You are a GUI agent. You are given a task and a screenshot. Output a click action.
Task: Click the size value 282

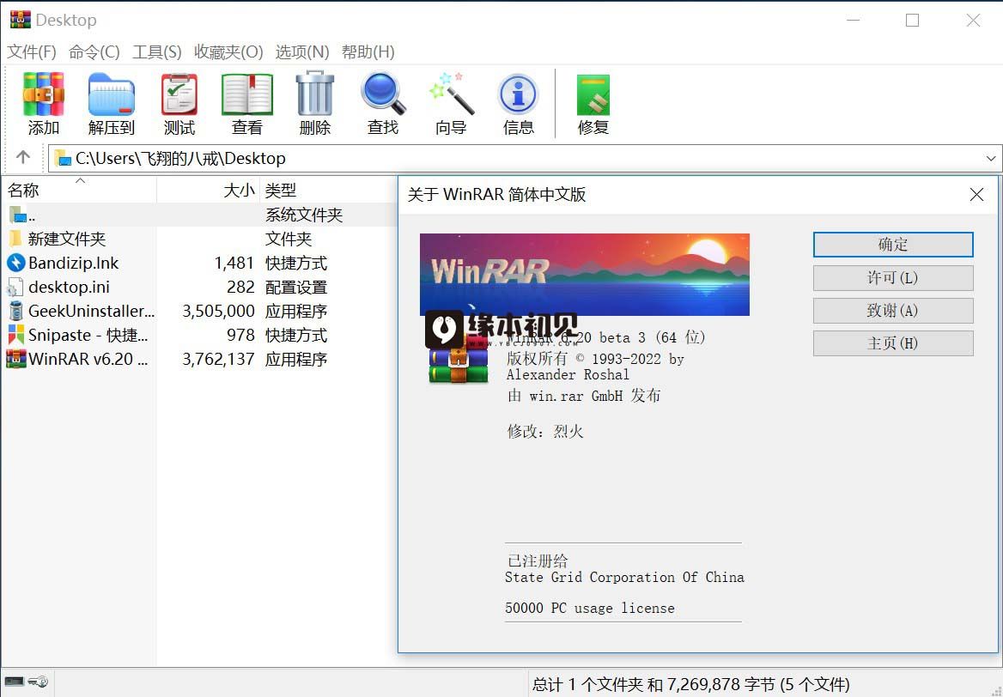click(240, 287)
